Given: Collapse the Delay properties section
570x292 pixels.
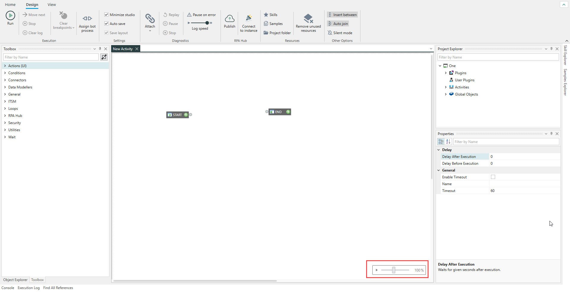Looking at the screenshot, I should (439, 150).
